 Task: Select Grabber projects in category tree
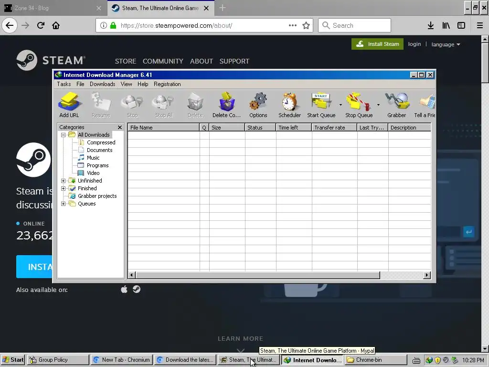(x=97, y=196)
